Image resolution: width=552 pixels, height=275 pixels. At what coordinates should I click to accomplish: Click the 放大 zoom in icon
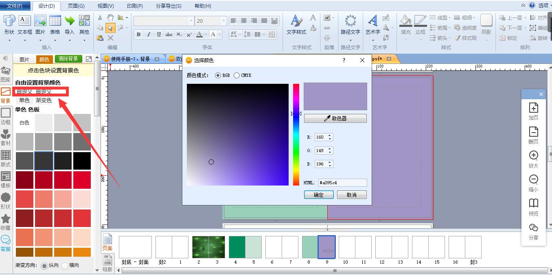click(533, 159)
